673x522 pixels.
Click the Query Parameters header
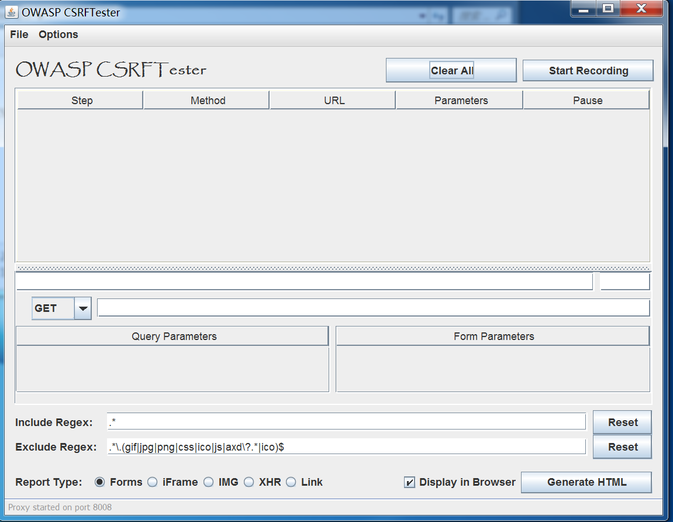[172, 336]
